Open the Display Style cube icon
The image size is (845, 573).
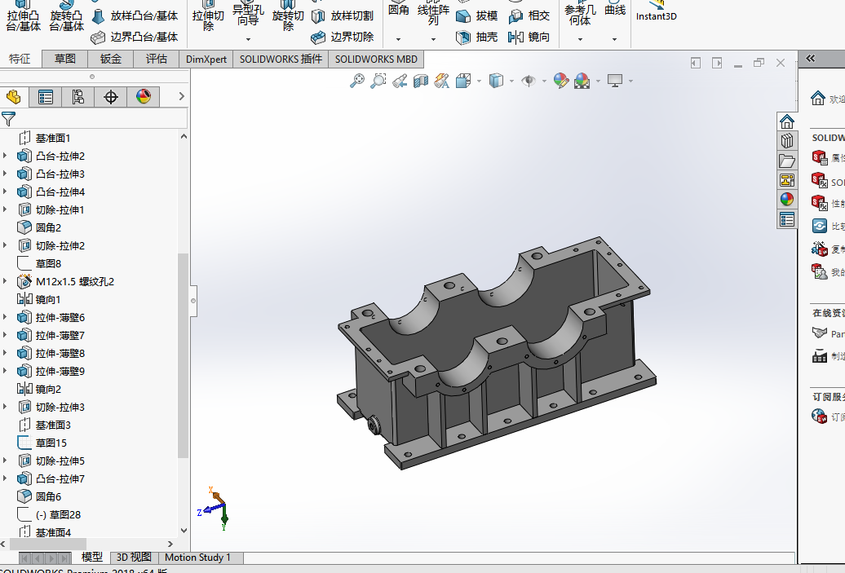(x=496, y=81)
